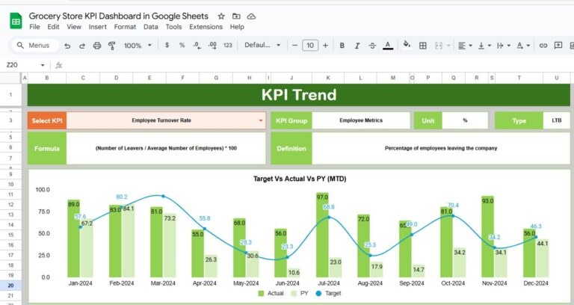The height and width of the screenshot is (305, 574).
Task: Open the Tools menu
Action: (173, 27)
